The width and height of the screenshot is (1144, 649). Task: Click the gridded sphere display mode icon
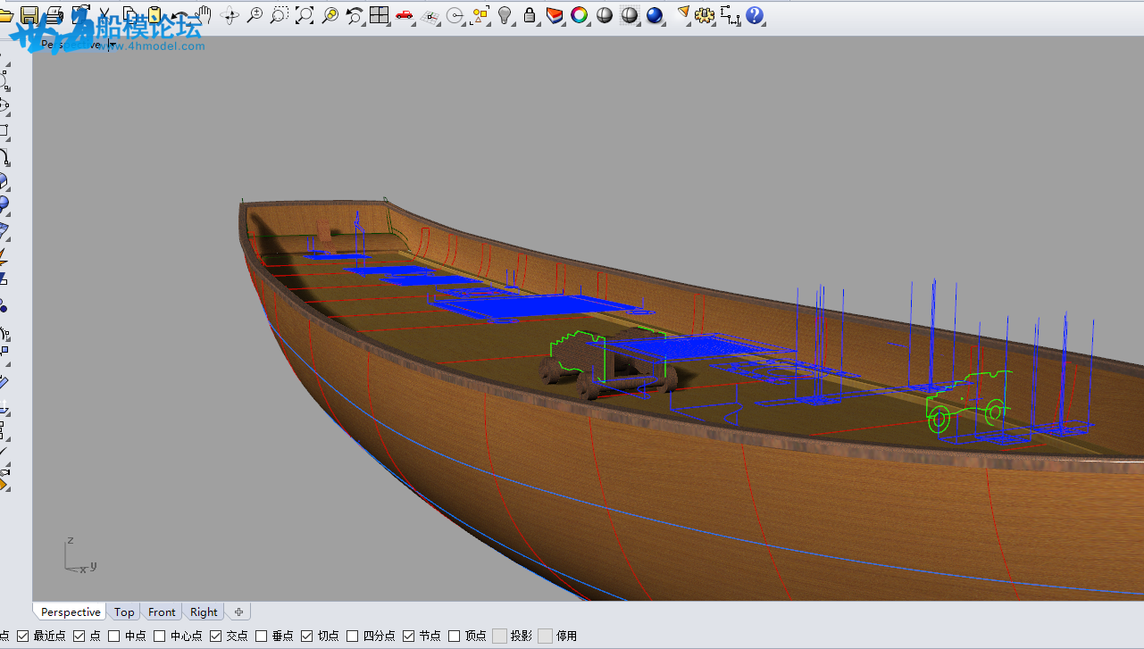[630, 15]
